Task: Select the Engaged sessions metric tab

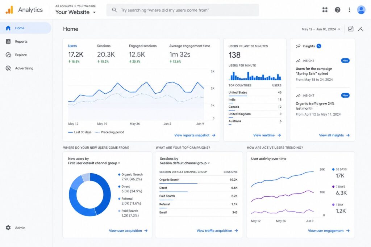Action: tap(143, 54)
